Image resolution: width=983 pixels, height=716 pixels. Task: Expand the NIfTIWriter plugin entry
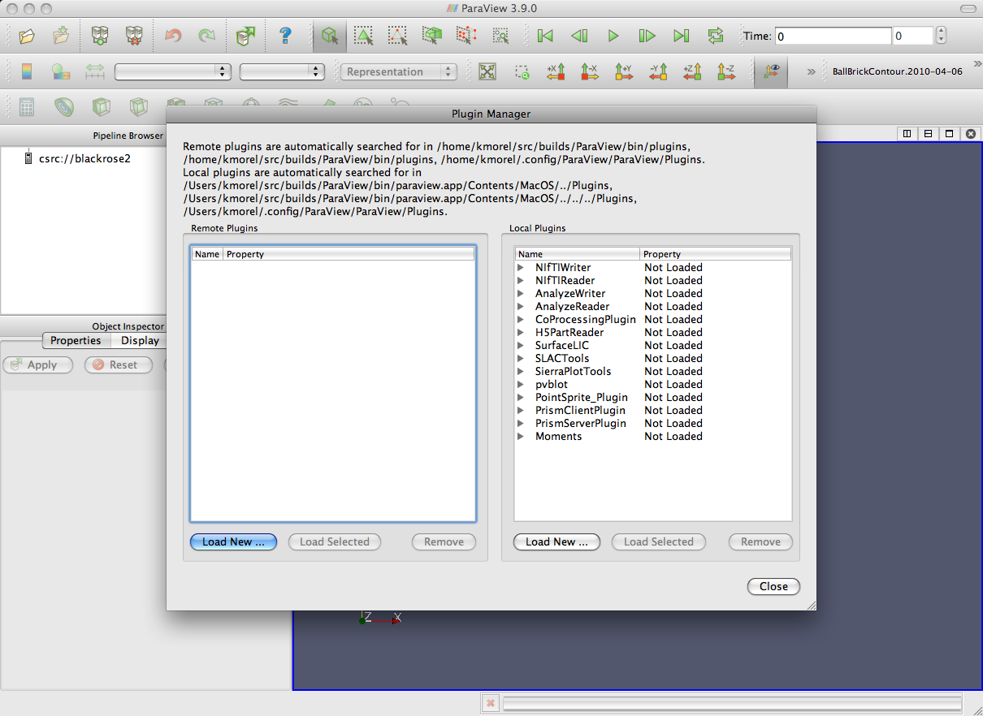[x=521, y=268]
